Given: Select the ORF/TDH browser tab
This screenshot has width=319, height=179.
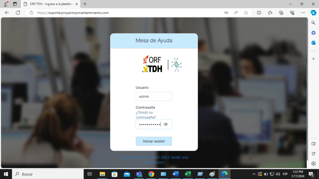Looking at the screenshot, I should (50, 4).
